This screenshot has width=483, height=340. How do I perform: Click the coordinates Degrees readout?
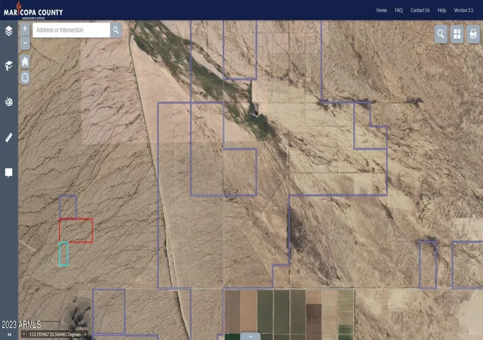(55, 335)
